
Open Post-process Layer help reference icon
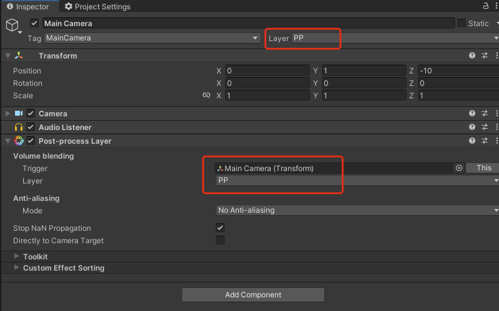click(472, 141)
